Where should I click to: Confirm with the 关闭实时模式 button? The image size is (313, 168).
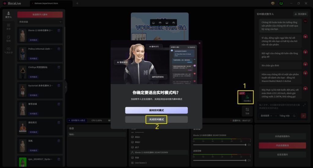156,120
